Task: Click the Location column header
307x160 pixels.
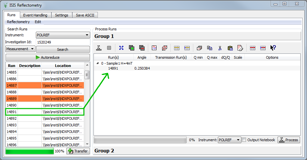Action: pyautogui.click(x=63, y=66)
